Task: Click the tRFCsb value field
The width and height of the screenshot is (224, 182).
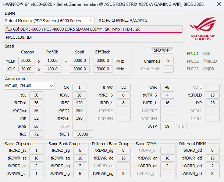Action: pos(79,119)
